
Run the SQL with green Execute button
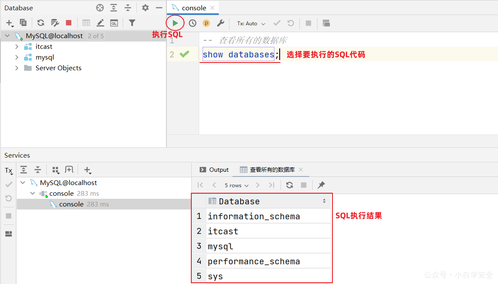click(175, 23)
